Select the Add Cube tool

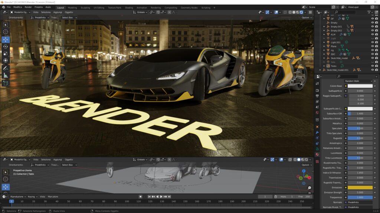point(6,83)
